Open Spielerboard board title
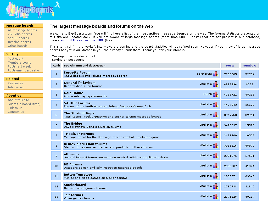This screenshot has width=268, height=201. (75, 185)
